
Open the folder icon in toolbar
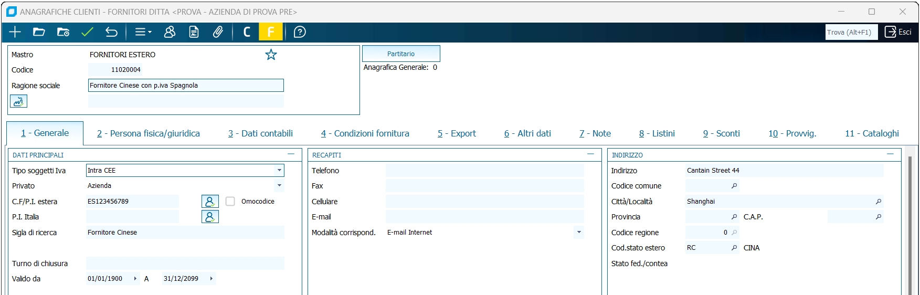(39, 32)
